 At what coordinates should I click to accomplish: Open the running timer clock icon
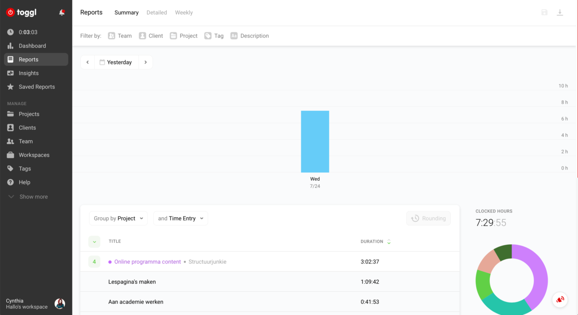[11, 32]
